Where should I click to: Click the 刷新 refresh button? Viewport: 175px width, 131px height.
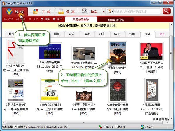pyautogui.click(x=45, y=19)
